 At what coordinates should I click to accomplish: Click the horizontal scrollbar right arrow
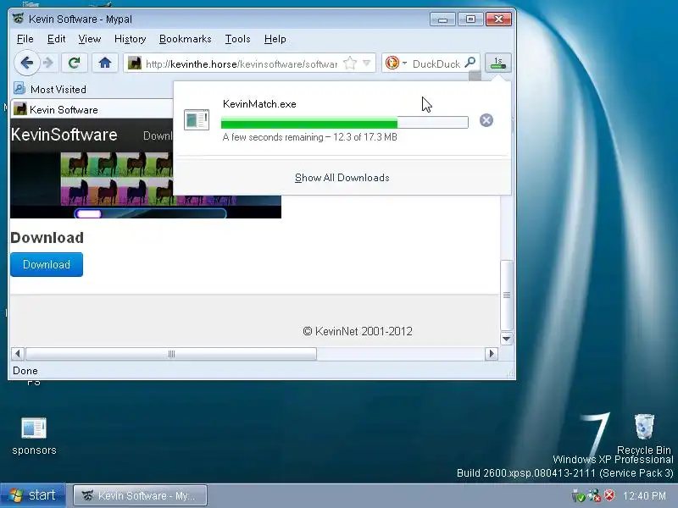[x=492, y=354]
